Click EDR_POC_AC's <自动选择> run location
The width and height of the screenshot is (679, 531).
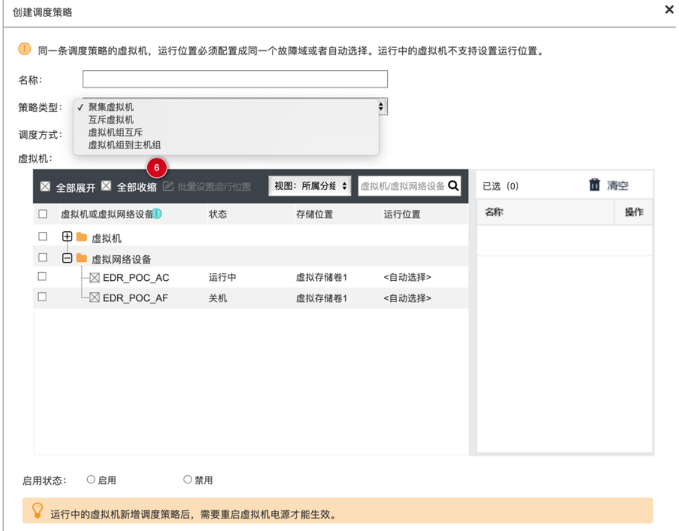(408, 277)
